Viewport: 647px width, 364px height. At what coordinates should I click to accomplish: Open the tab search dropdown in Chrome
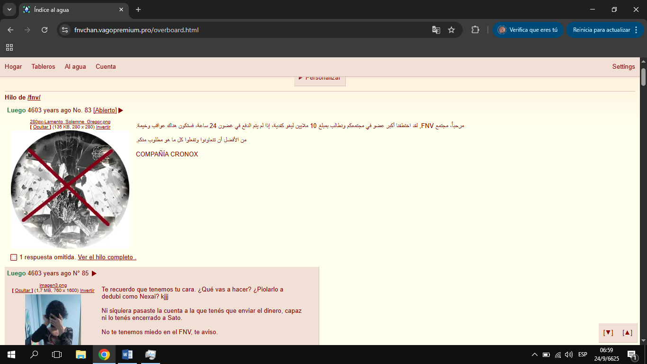pyautogui.click(x=9, y=9)
